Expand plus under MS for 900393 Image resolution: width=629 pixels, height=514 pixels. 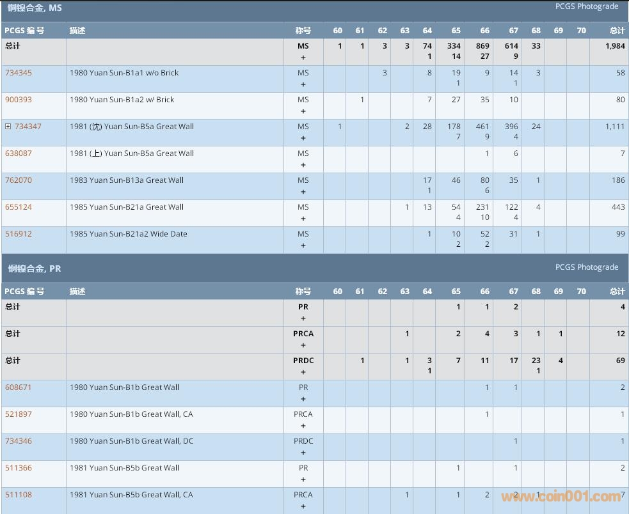coord(303,111)
